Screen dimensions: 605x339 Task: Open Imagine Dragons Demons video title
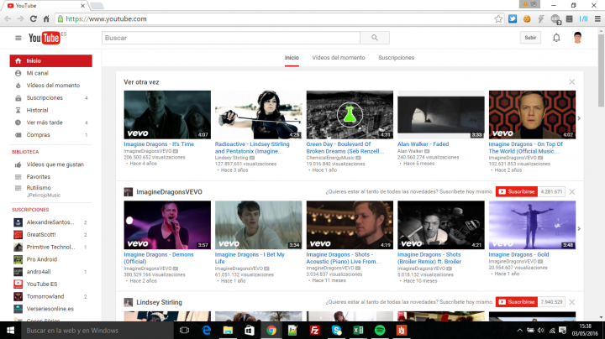coord(159,258)
